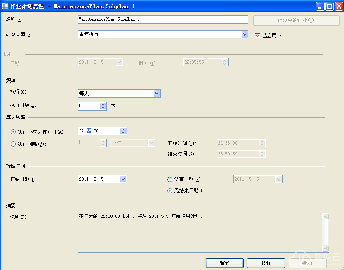Choose the 结束日期 radio button
344x270 pixels.
tap(170, 179)
